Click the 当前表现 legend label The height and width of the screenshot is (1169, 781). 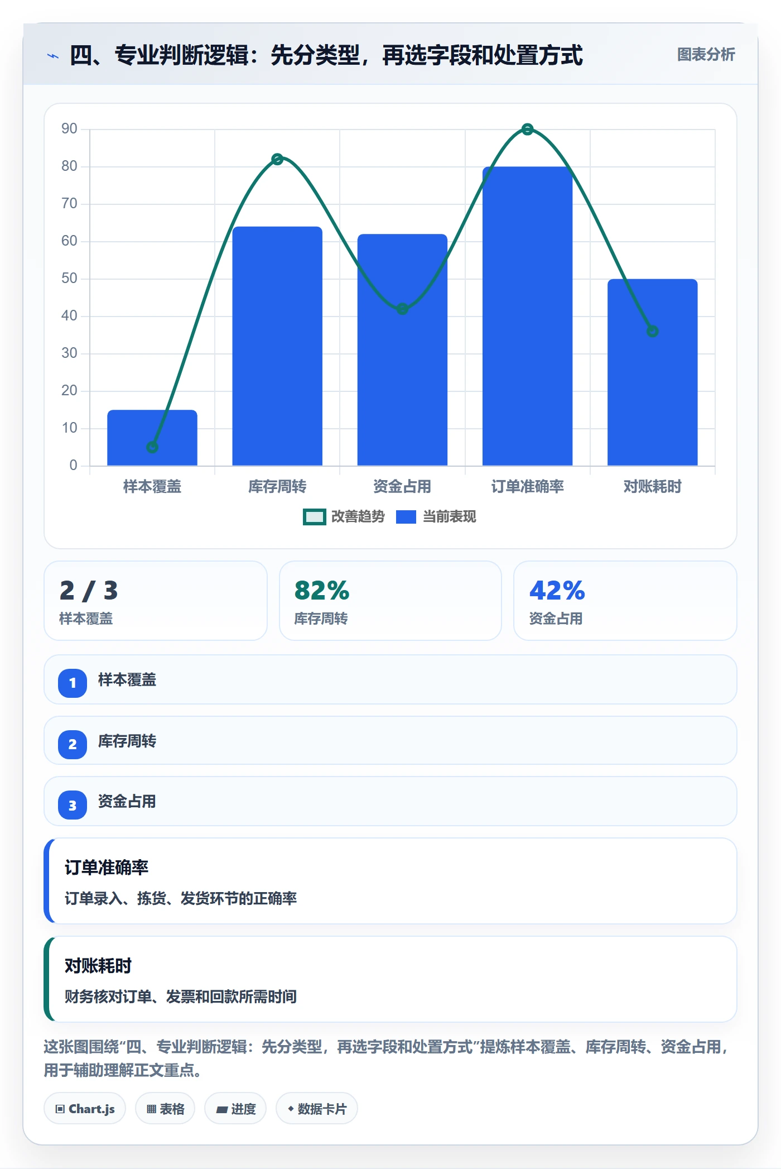click(450, 517)
